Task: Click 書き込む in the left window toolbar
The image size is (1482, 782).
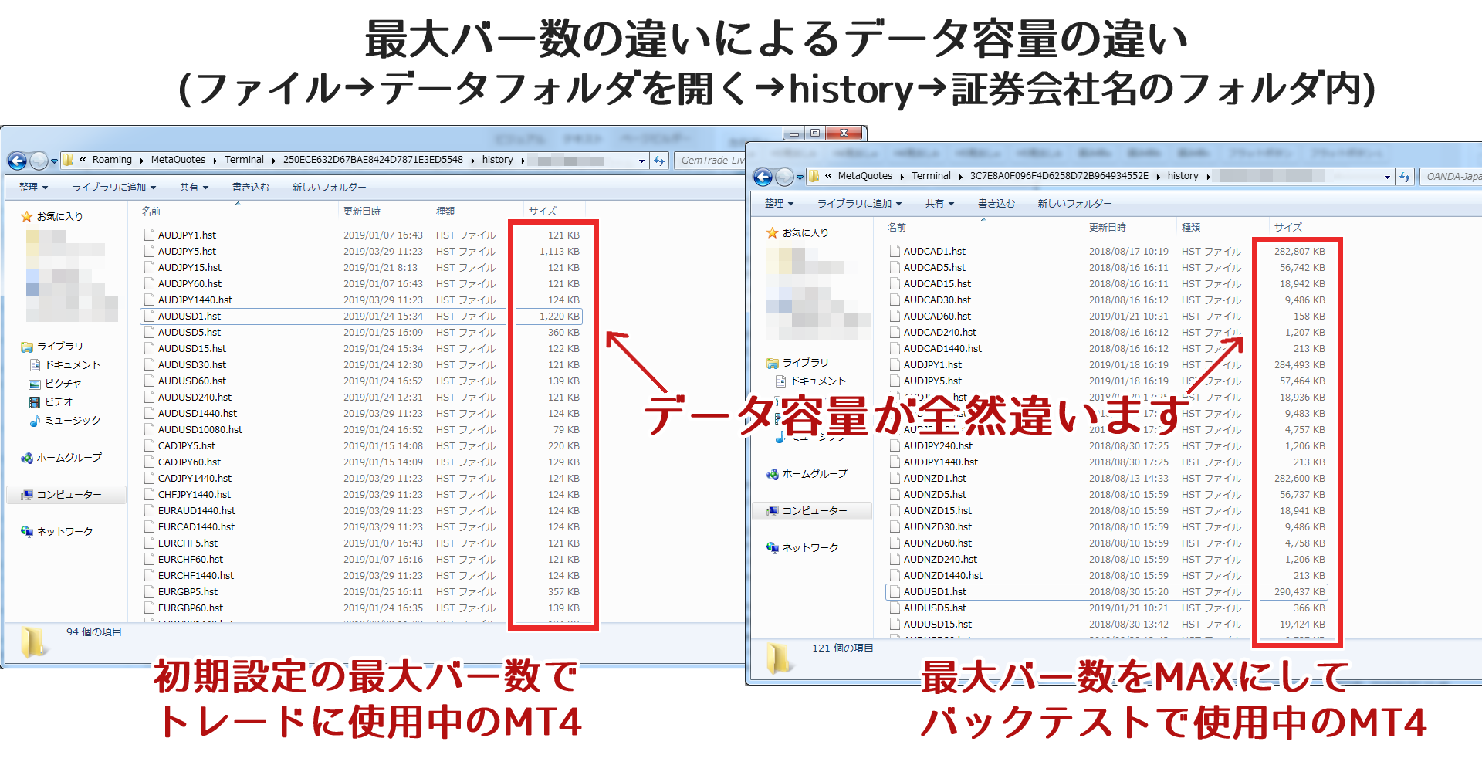Action: pyautogui.click(x=251, y=187)
